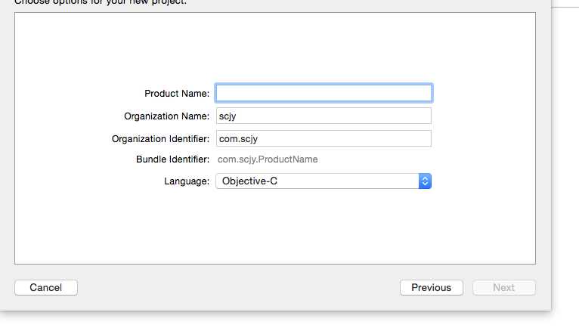
Task: Click the Cancel button
Action: [x=46, y=288]
